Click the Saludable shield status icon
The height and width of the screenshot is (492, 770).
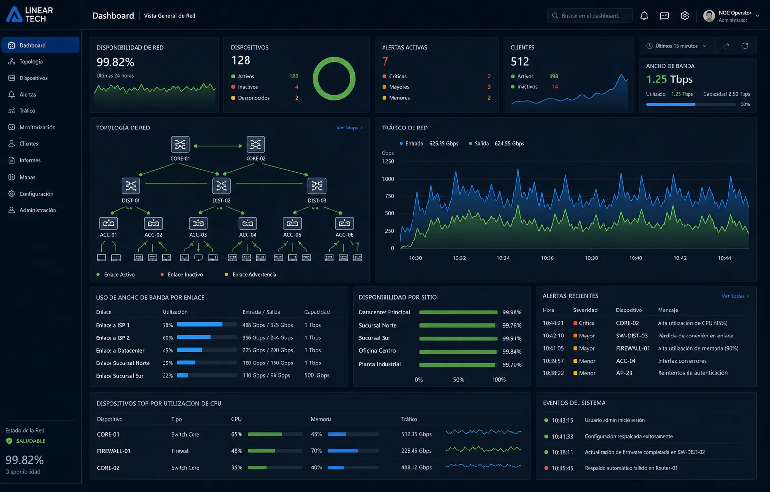(9, 441)
